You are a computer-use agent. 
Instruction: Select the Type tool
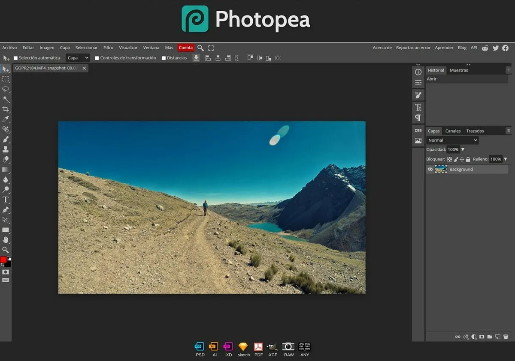pos(6,200)
